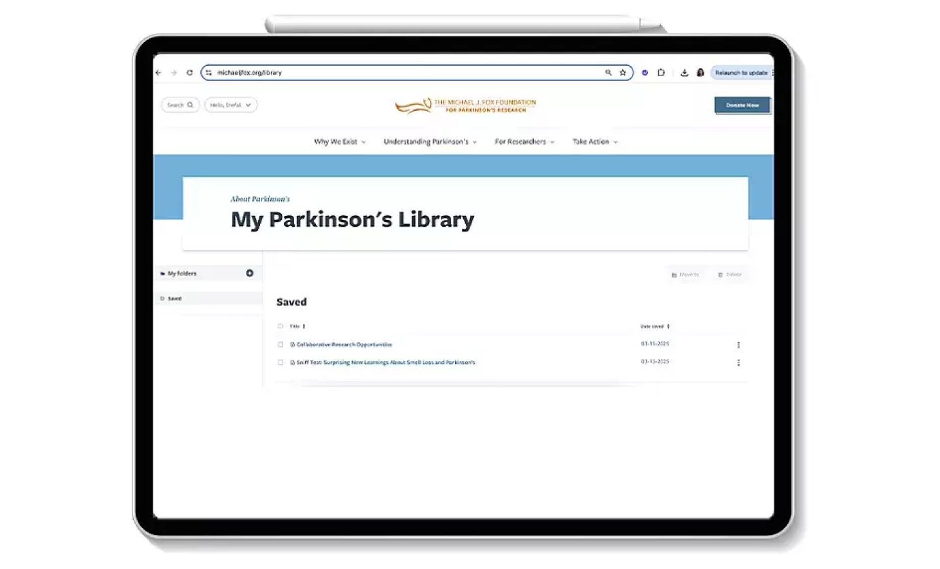Bookmark this page with the star icon
940x569 pixels.
tap(623, 73)
